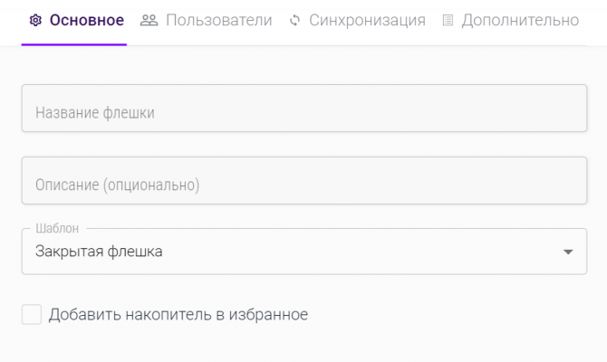
Task: Open the Пользователи tab
Action: [x=218, y=20]
